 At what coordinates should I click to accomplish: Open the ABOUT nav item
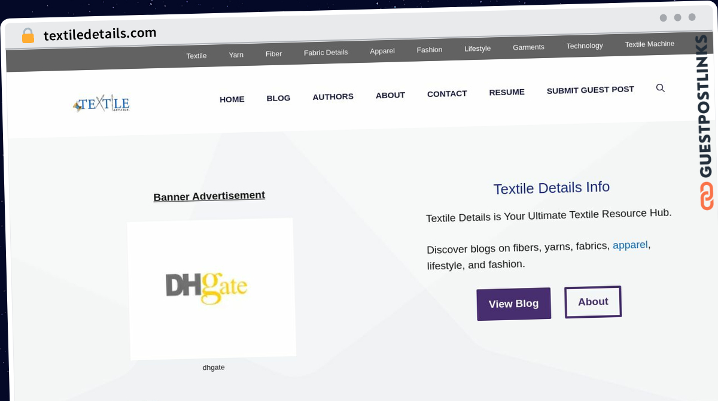390,95
